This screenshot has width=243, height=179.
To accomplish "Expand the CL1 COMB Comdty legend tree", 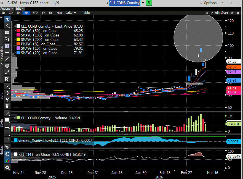I will tap(14, 26).
